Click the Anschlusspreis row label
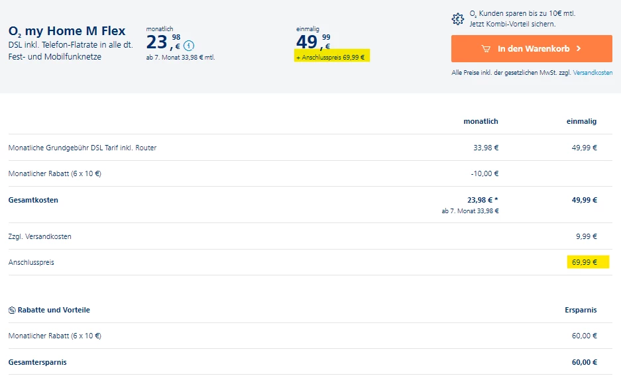The width and height of the screenshot is (621, 382). point(31,262)
